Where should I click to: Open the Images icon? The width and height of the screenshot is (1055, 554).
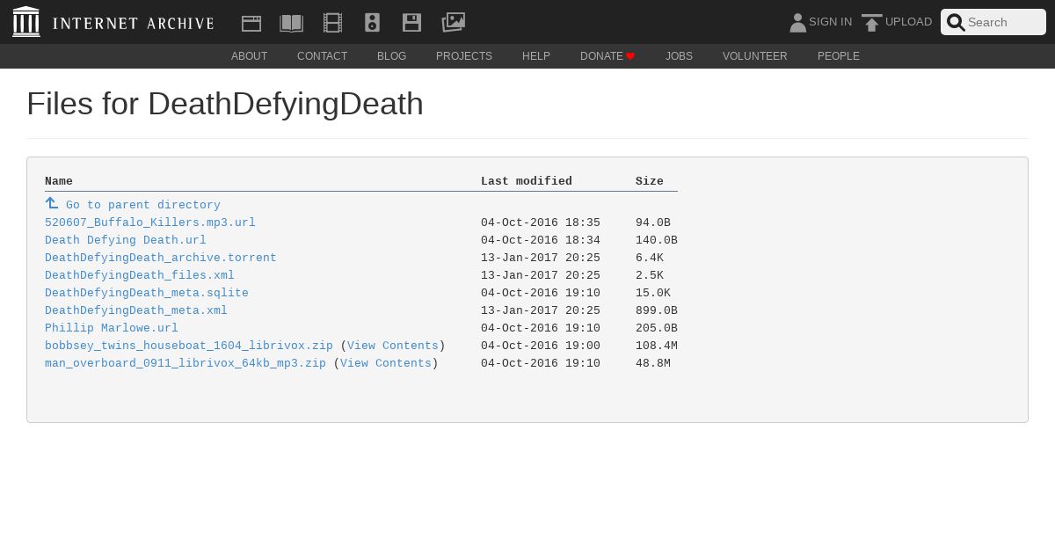(453, 22)
